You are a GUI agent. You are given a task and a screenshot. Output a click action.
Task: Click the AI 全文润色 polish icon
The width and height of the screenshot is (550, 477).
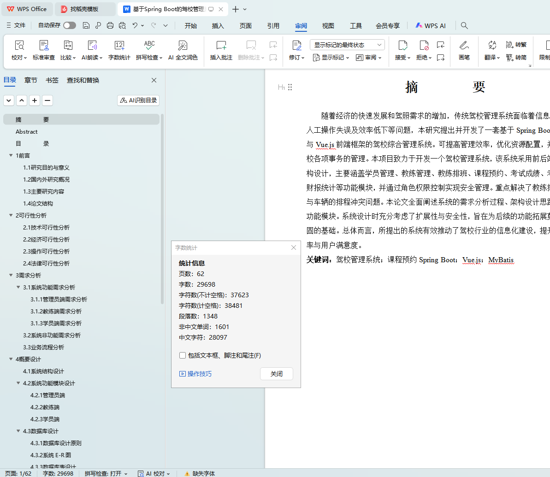point(183,46)
